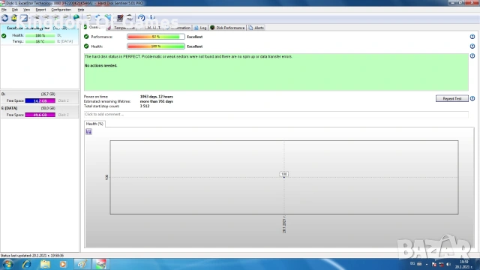Select the E: [DATA] (50,0 GB) partition header
Viewport: 480px width, 270px height.
click(x=40, y=108)
